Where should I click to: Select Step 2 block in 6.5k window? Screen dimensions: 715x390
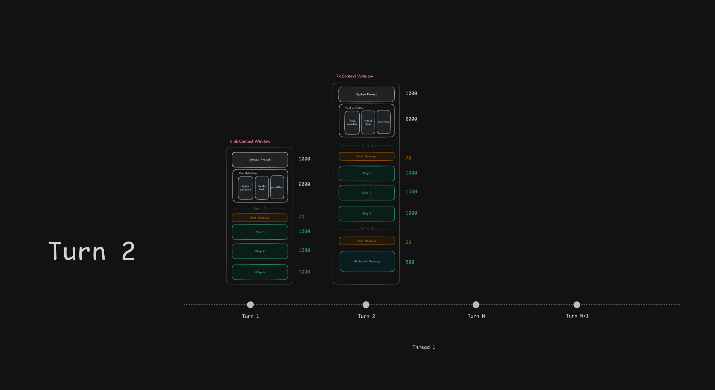pyautogui.click(x=260, y=251)
